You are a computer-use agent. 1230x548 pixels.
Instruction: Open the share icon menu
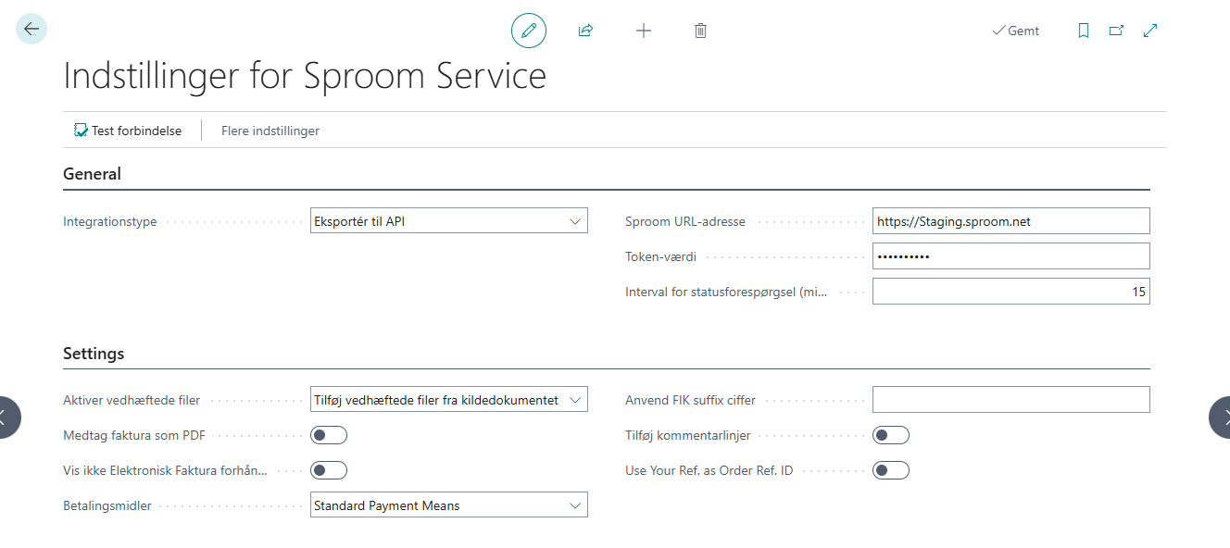(585, 31)
